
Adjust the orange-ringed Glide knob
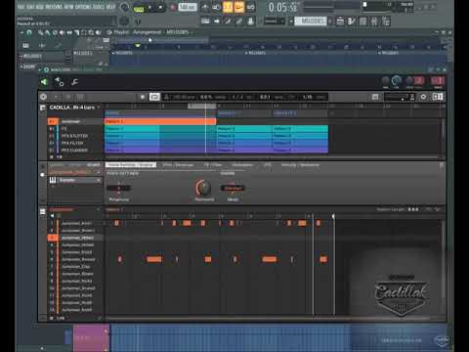coord(204,188)
